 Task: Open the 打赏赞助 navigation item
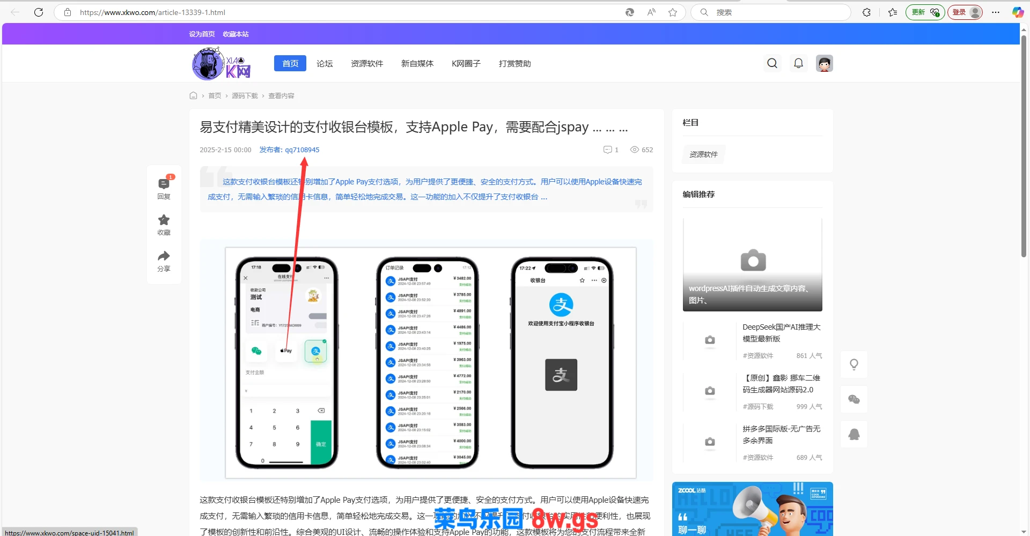[x=514, y=63]
